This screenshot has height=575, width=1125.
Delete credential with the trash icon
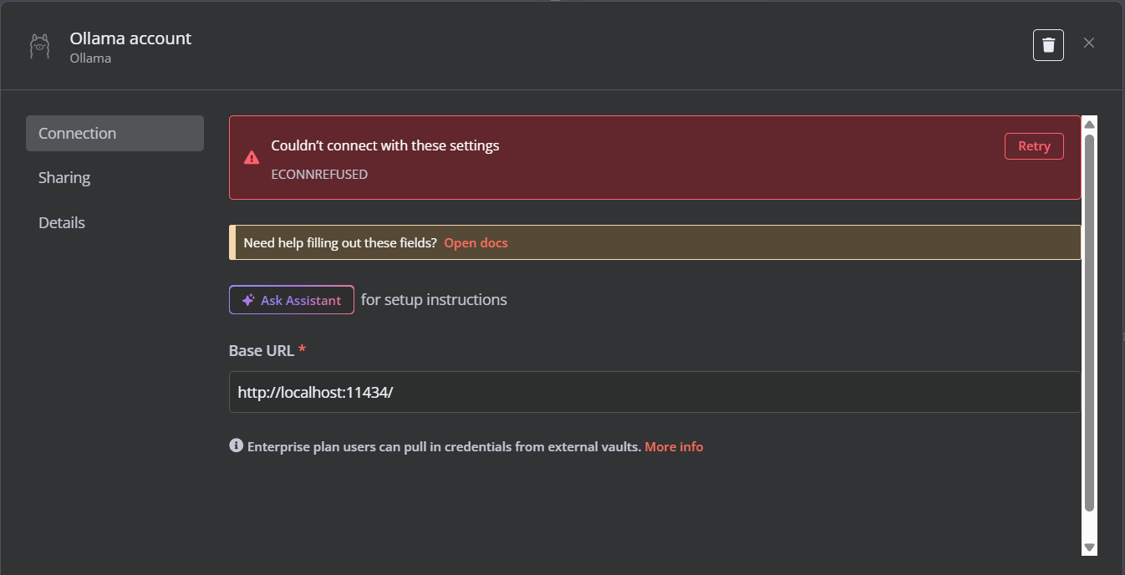click(1048, 44)
